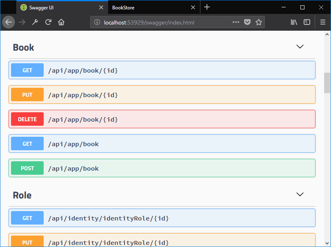The height and width of the screenshot is (247, 331).
Task: Open the Firefox hamburger menu
Action: point(323,22)
